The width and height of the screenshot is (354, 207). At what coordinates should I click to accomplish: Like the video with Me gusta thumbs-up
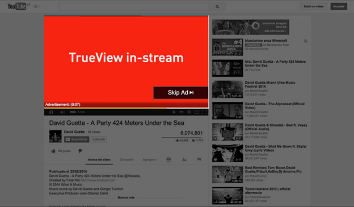61,151
